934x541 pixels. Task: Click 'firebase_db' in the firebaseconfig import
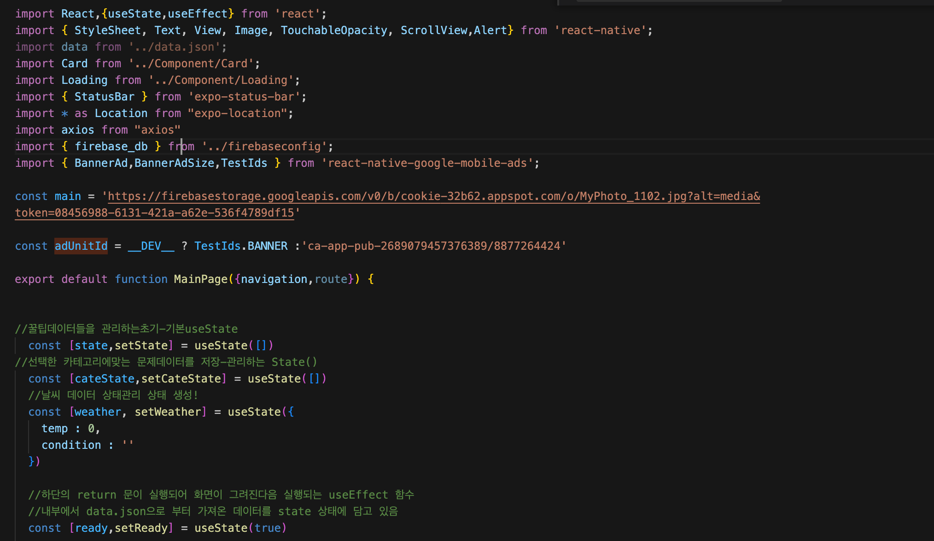pyautogui.click(x=111, y=147)
